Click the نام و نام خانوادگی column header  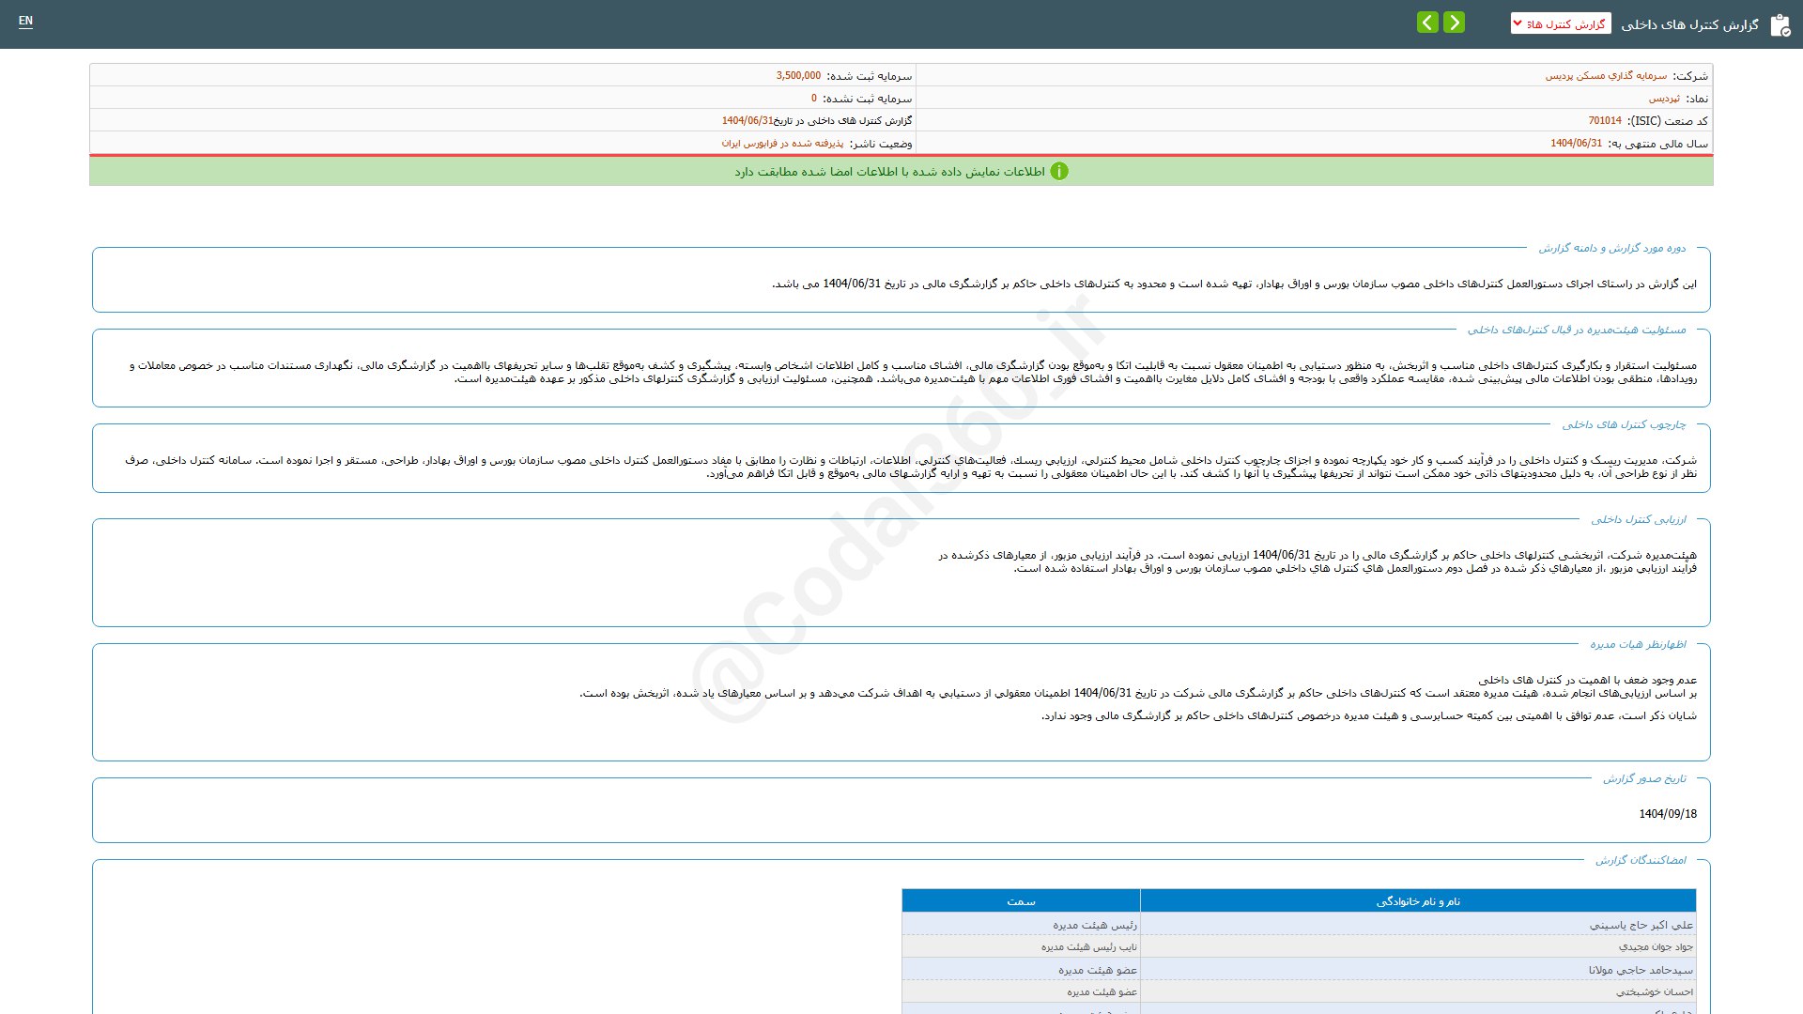tap(1418, 901)
